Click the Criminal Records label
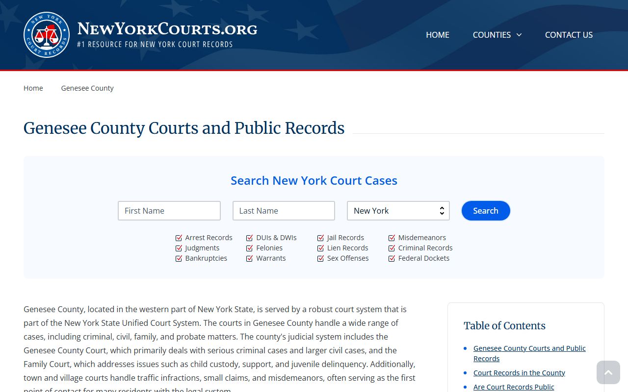 425,248
